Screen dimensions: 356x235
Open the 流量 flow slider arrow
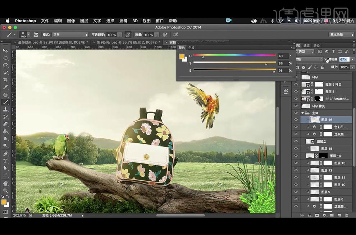click(x=157, y=35)
